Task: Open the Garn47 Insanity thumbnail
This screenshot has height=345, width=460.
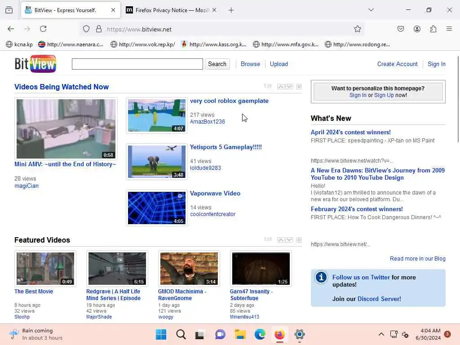Action: point(261,269)
